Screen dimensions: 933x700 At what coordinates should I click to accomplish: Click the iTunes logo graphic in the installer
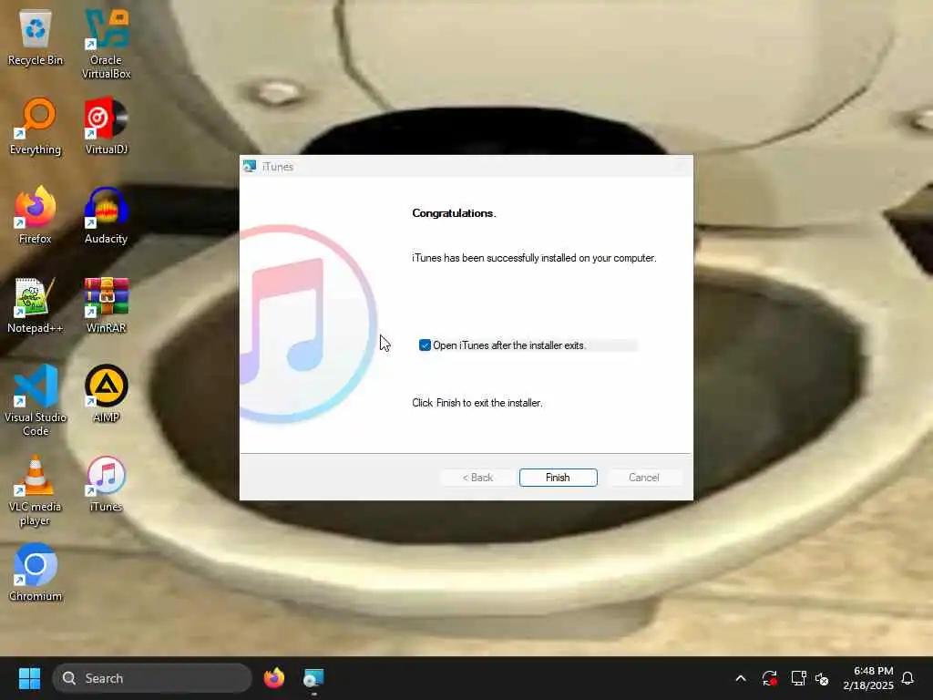tap(308, 324)
